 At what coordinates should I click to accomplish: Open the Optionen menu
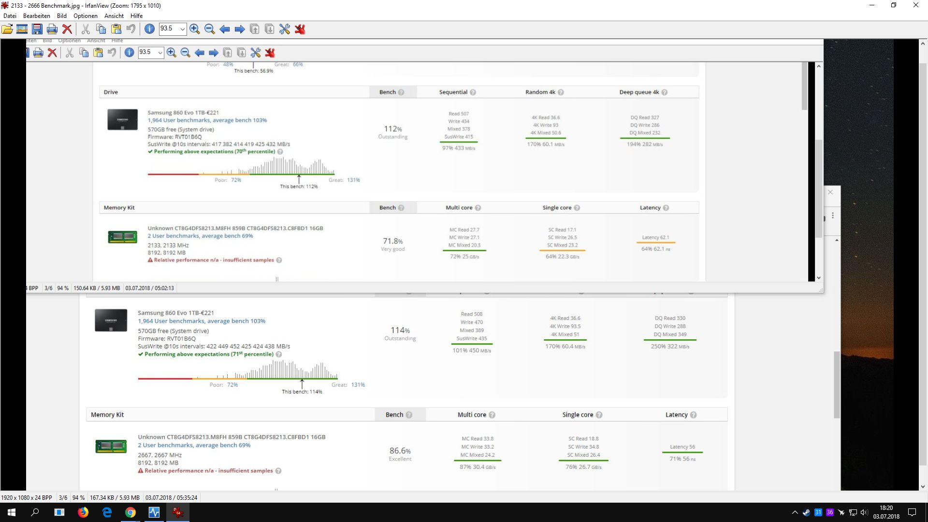[x=86, y=15]
